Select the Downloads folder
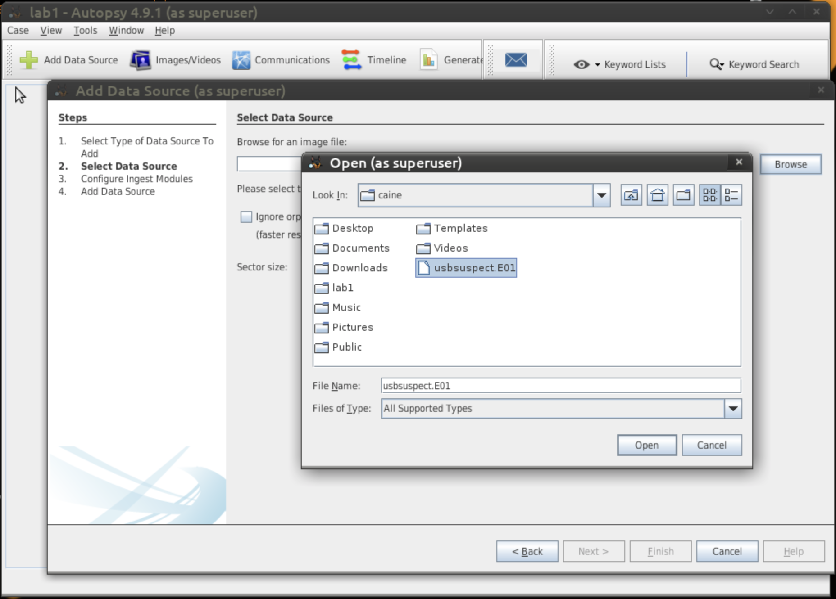This screenshot has width=836, height=599. [351, 268]
